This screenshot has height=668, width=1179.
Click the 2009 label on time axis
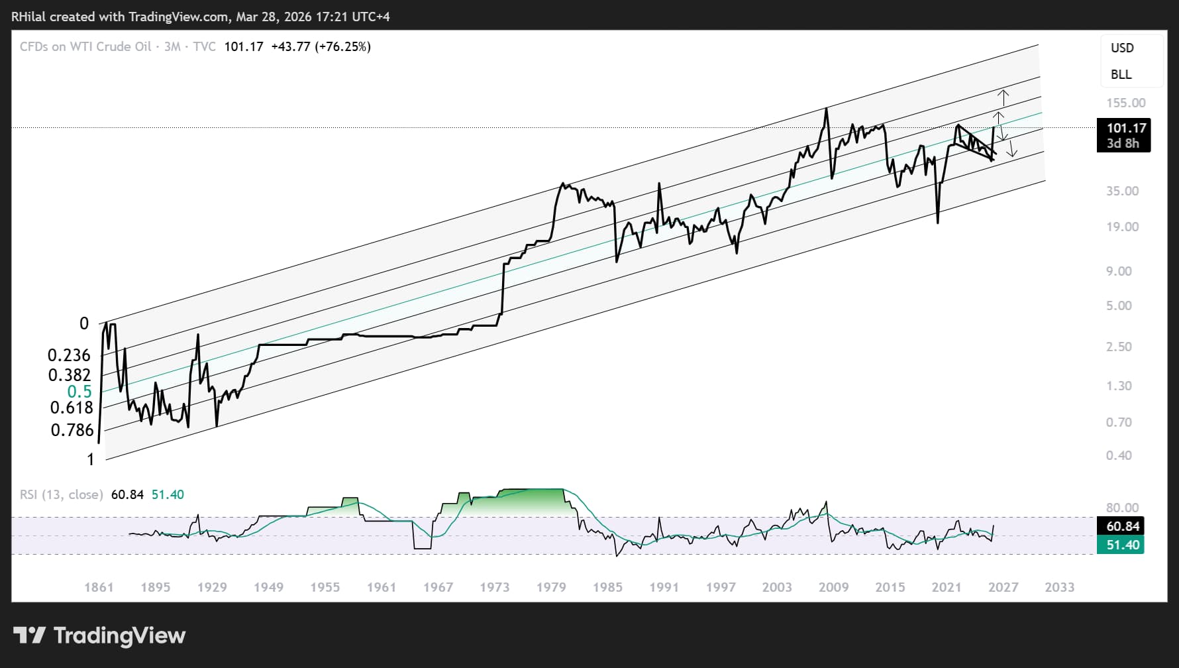click(833, 587)
